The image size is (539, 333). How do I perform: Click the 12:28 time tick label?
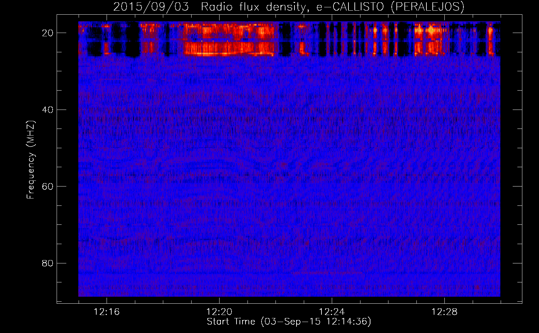444,312
